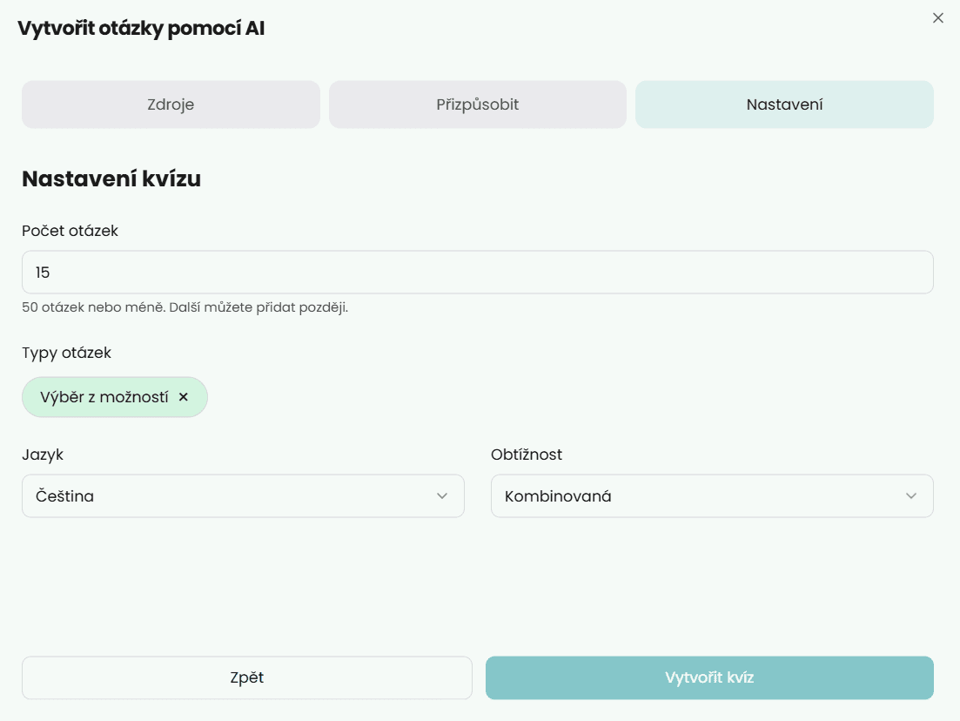Close the AI question dialog with X
Viewport: 960px width, 721px height.
tap(937, 18)
